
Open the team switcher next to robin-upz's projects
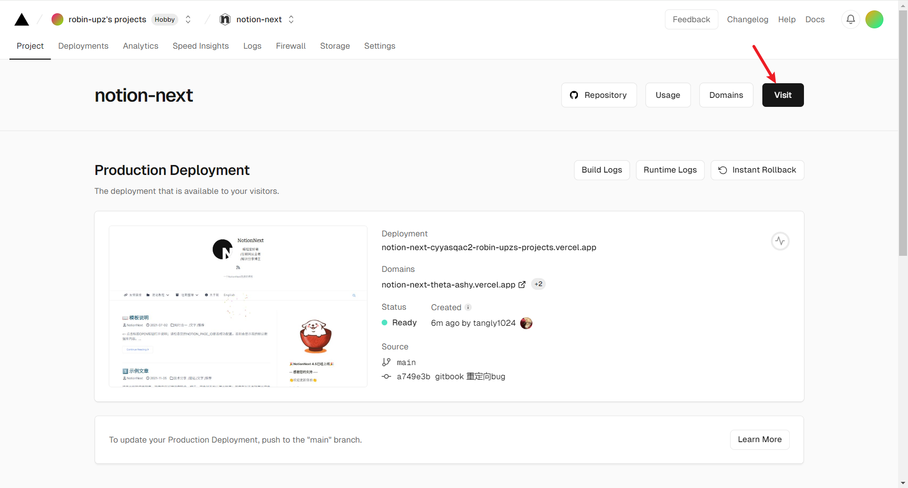point(188,19)
